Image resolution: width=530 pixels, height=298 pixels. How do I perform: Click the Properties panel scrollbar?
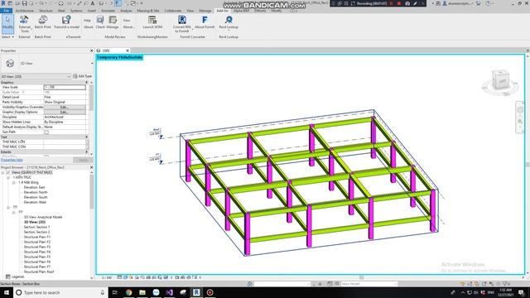pos(91,98)
